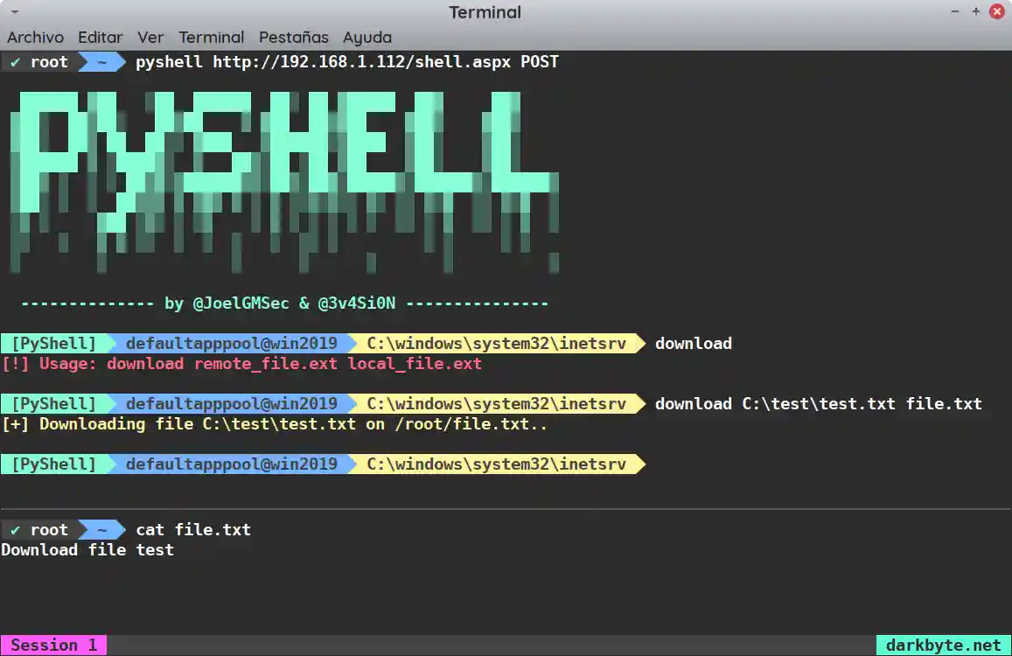Minimize the Terminal window
The image size is (1012, 656).
(955, 11)
